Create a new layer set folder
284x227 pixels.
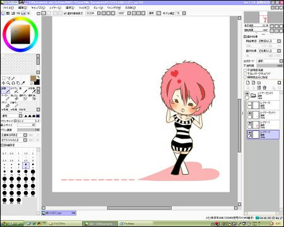(259, 83)
